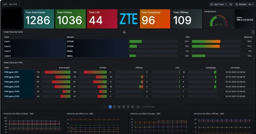Select table page 2

point(115,107)
